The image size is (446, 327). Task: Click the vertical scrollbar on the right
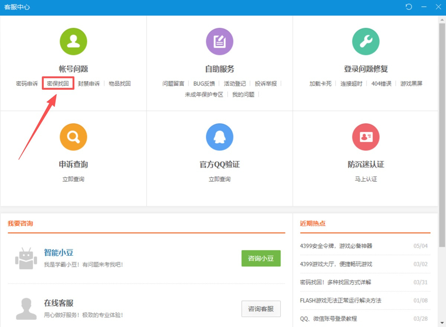click(442, 134)
